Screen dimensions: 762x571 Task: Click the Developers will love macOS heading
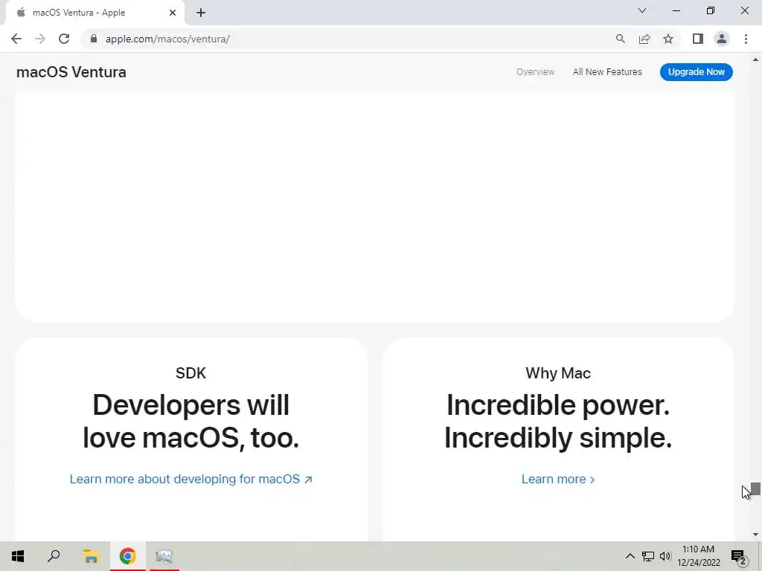click(x=191, y=421)
